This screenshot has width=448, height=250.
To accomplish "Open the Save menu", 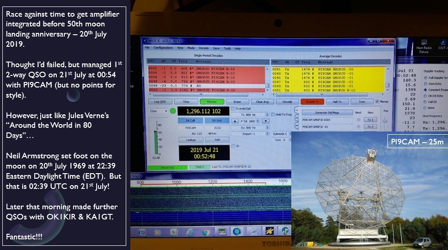I will (216, 48).
